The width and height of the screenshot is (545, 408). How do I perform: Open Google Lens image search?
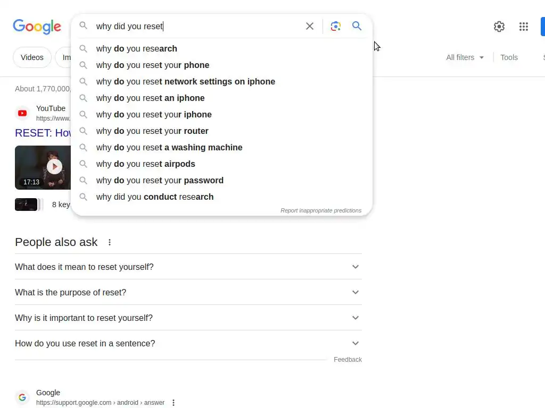coord(335,26)
